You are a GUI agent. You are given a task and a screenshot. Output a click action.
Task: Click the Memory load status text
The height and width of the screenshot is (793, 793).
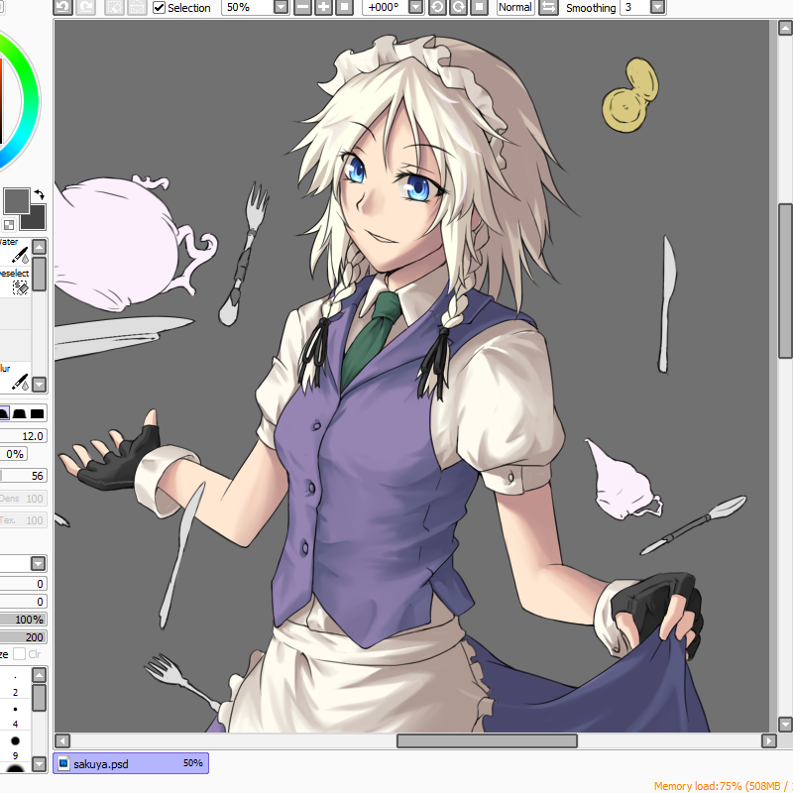tap(724, 786)
